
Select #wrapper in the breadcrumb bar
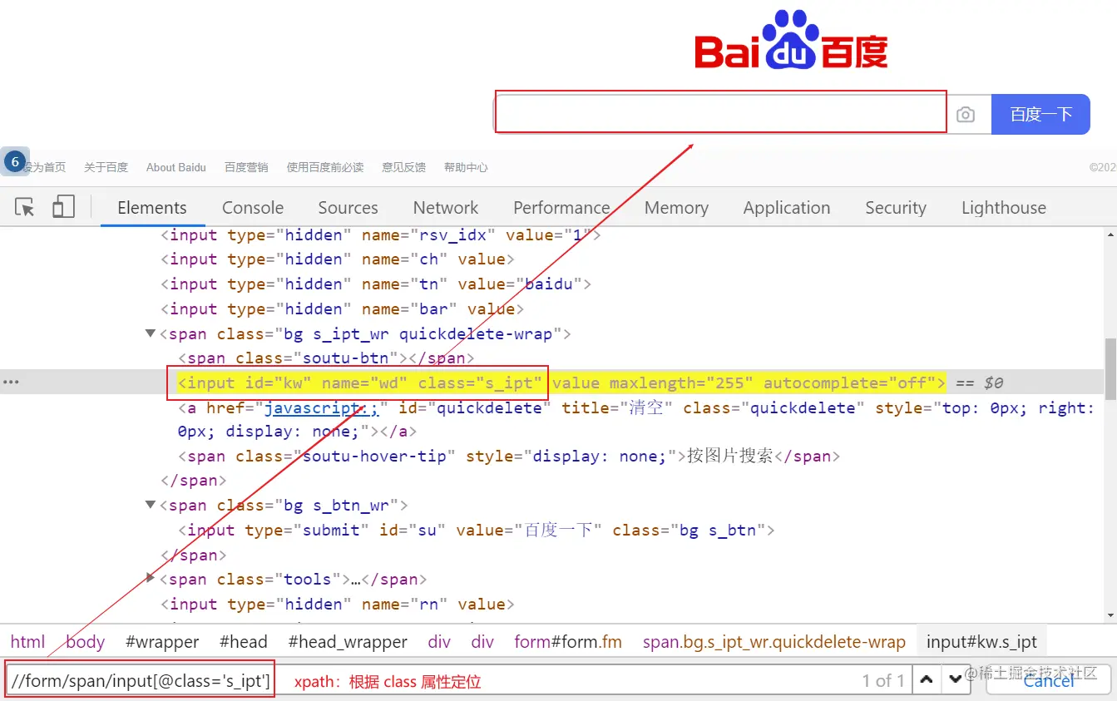pyautogui.click(x=162, y=642)
